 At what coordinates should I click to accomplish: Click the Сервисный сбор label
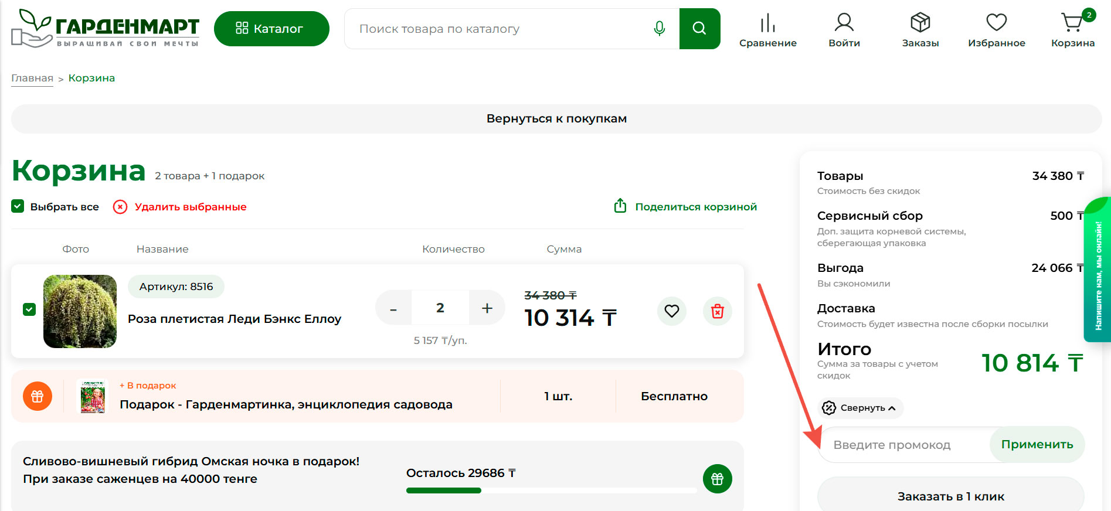[870, 216]
